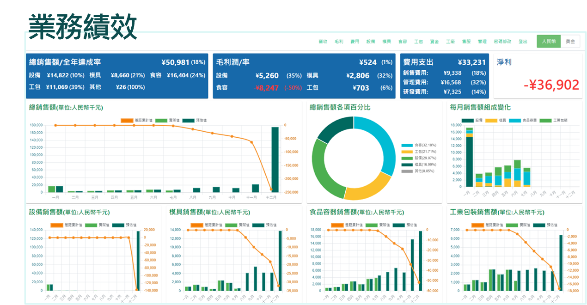Navigate to the 資金 section
This screenshot has height=305, width=587.
click(434, 41)
